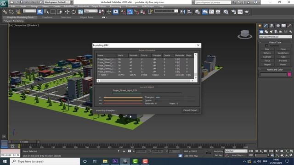Screen dimensions: 294x165
Task: Toggle the Percent Snap button
Action: (136, 12)
